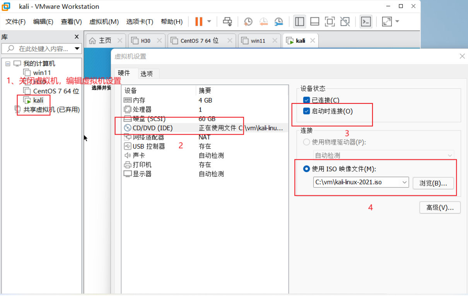Viewport: 468px width, 296px height.
Task: Click the 高级(V)... button
Action: pyautogui.click(x=440, y=208)
